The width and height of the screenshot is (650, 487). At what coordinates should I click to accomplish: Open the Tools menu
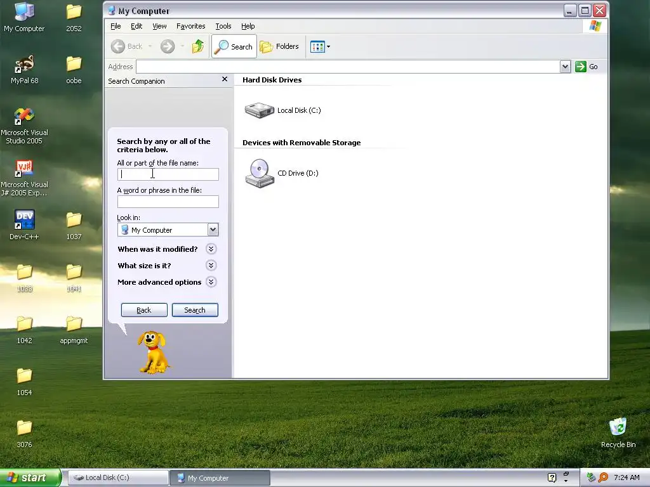223,26
